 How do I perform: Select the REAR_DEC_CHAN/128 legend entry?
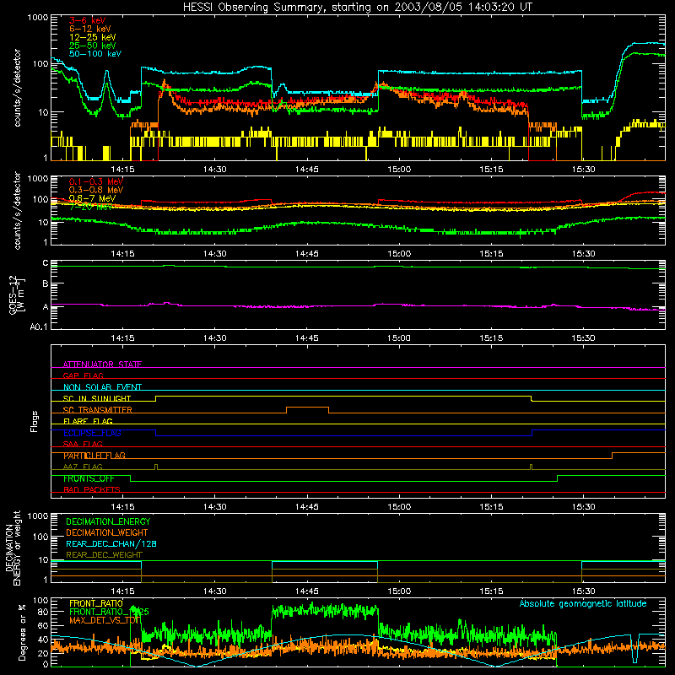[x=111, y=543]
